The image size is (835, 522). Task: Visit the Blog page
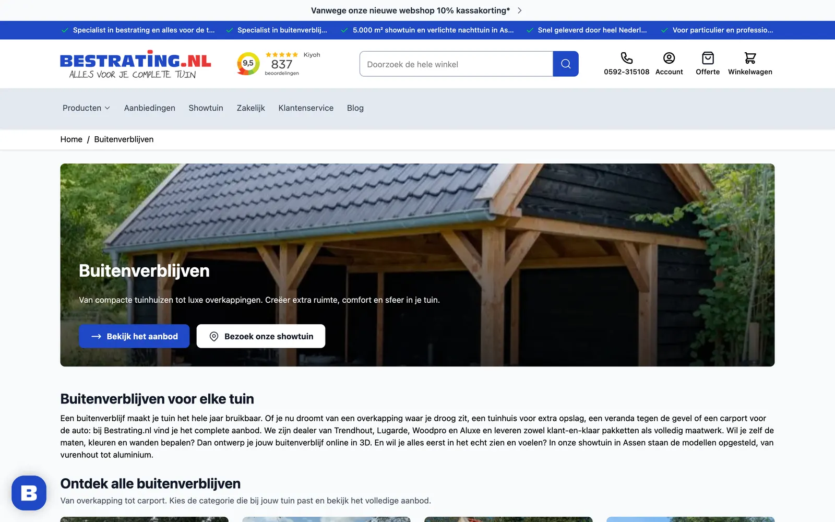coord(355,108)
